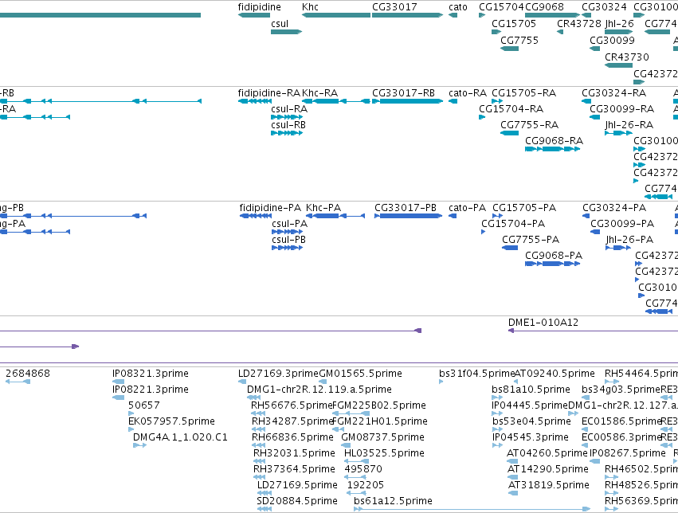The image size is (678, 513).
Task: Select DMG4A.1_1.020.C1 label
Action: (x=180, y=437)
